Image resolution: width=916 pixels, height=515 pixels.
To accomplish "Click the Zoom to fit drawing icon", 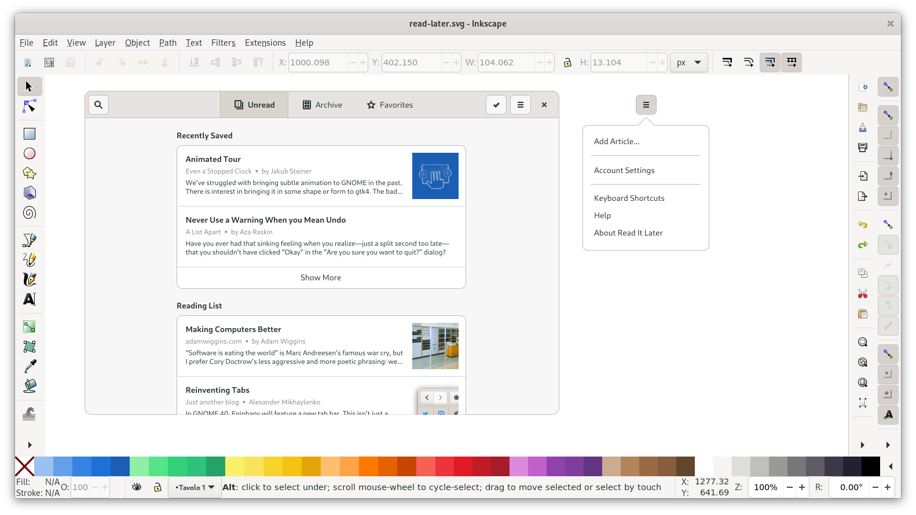I will 863,362.
